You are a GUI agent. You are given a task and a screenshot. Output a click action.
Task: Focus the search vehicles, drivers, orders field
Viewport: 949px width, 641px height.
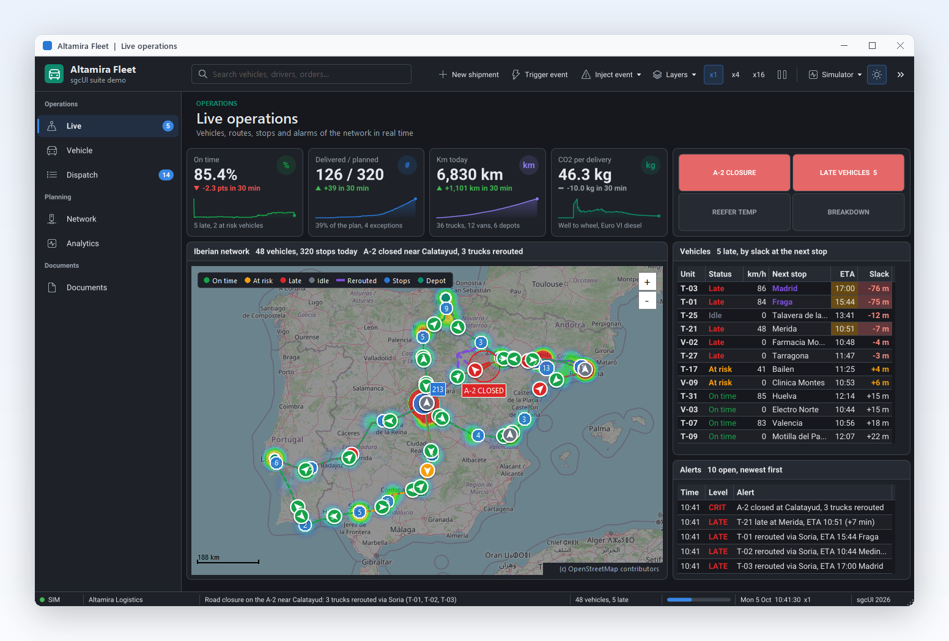301,74
